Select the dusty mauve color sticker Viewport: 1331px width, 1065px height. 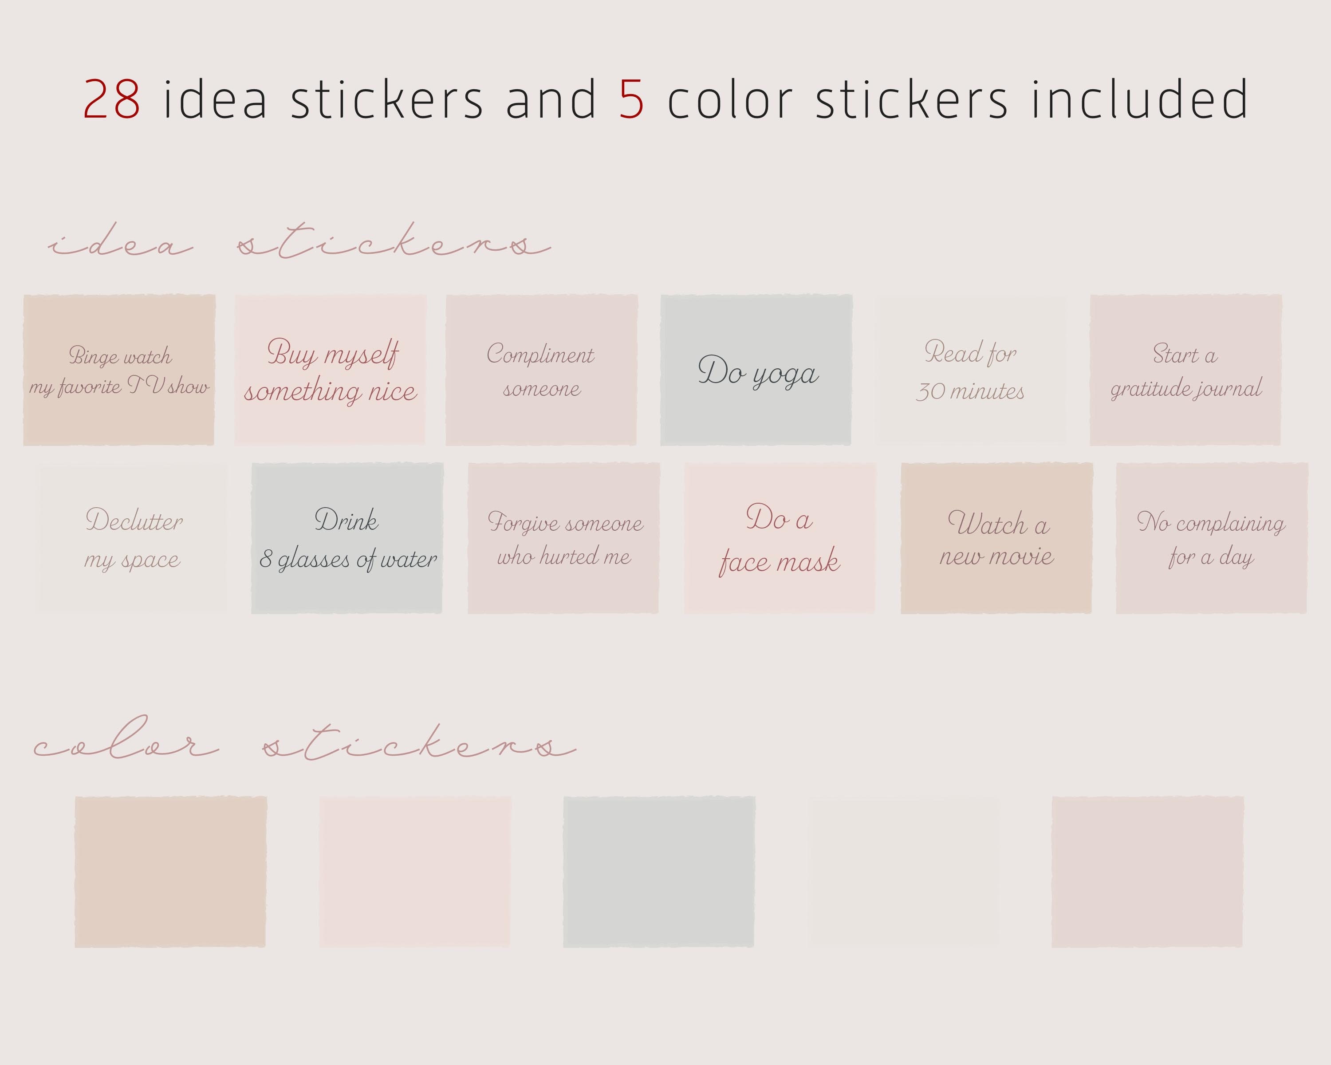1148,872
